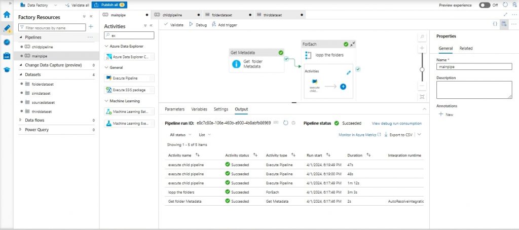
Task: Click the canvas zoom slider handle
Action: [422, 70]
